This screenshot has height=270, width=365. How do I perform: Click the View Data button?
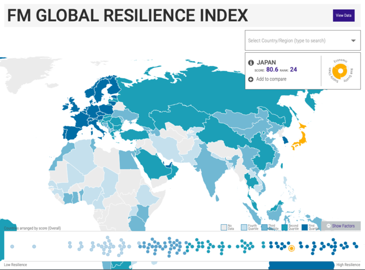(343, 15)
